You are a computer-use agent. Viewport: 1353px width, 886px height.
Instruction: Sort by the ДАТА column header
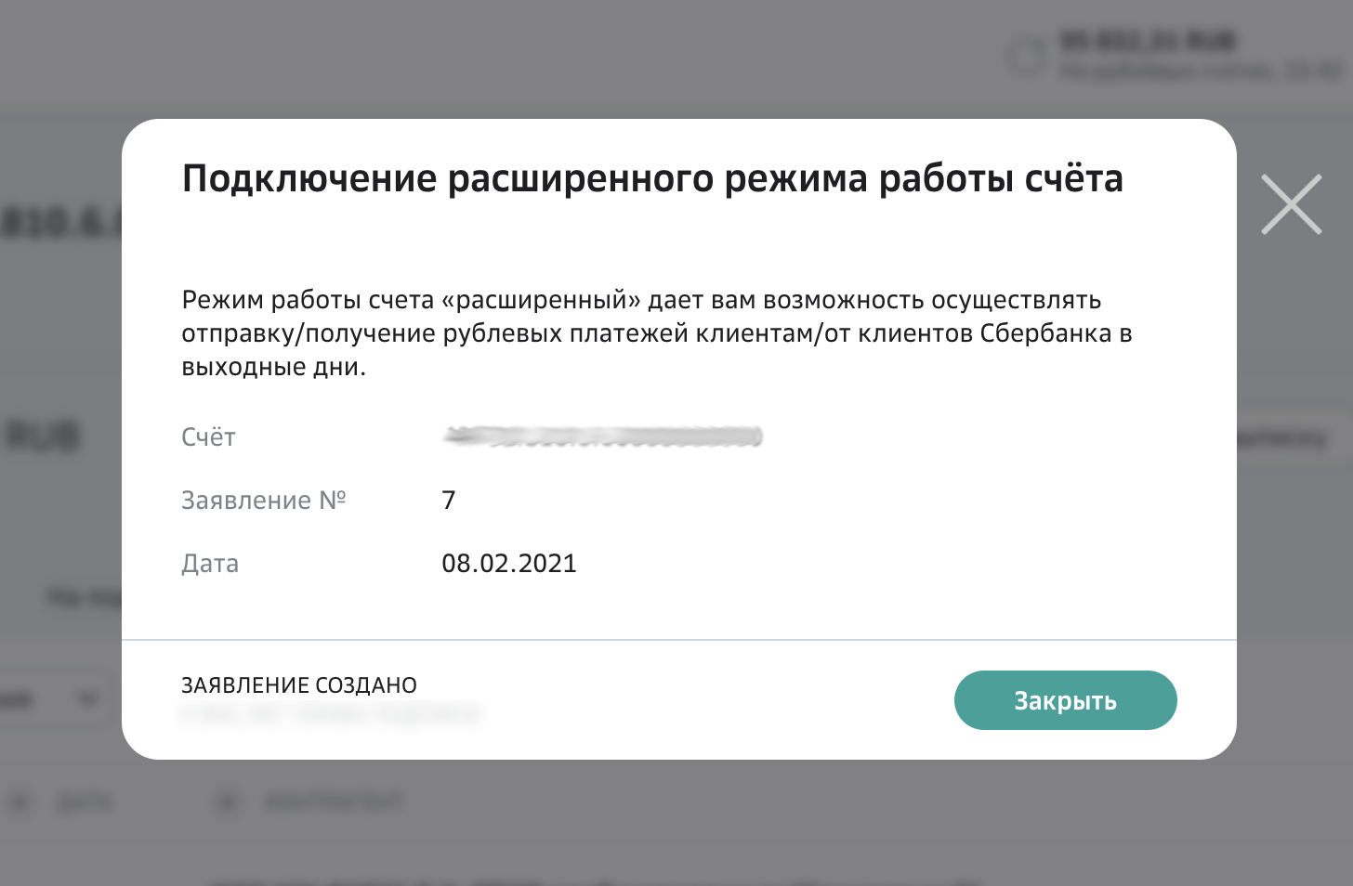pyautogui.click(x=84, y=802)
